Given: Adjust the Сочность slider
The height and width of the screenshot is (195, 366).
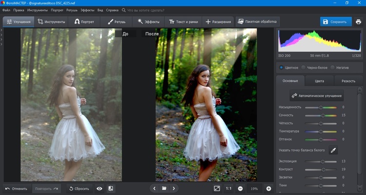Looking at the screenshot, I should point(323,115).
